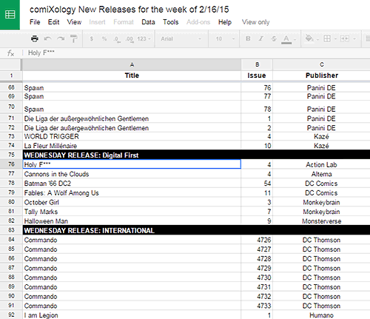Select issue cell 4726
Viewport: 370px width, 319px height.
coord(257,240)
